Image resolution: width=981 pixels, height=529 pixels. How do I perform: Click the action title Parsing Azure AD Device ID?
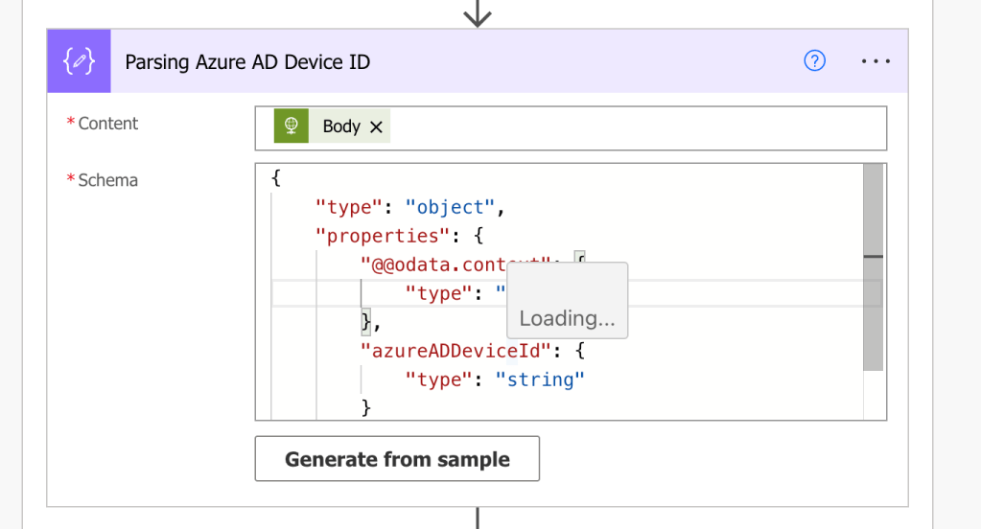click(247, 62)
